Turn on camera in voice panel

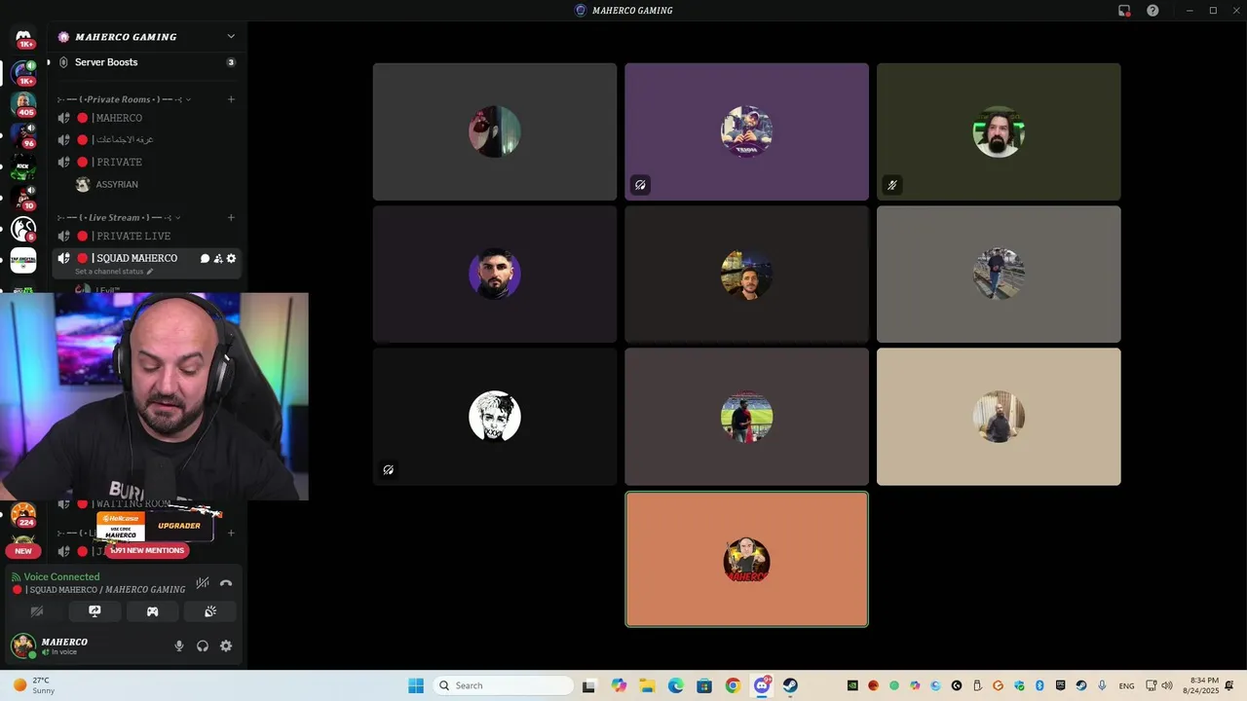click(x=37, y=611)
